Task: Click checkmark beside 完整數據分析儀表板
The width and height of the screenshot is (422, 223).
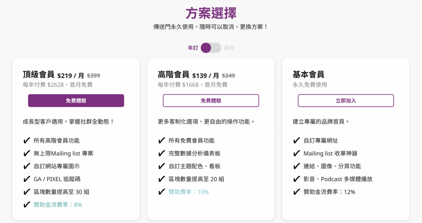Action: click(x=162, y=153)
